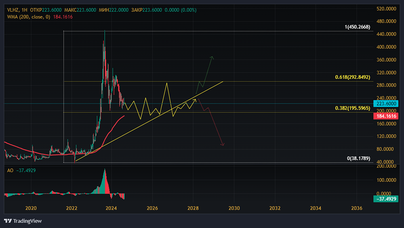Click the 2022 label on time axis

(72, 208)
